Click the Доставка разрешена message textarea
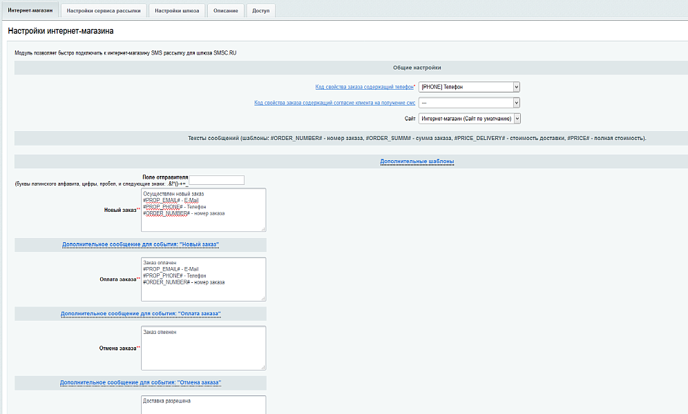The height and width of the screenshot is (414, 688). point(203,405)
